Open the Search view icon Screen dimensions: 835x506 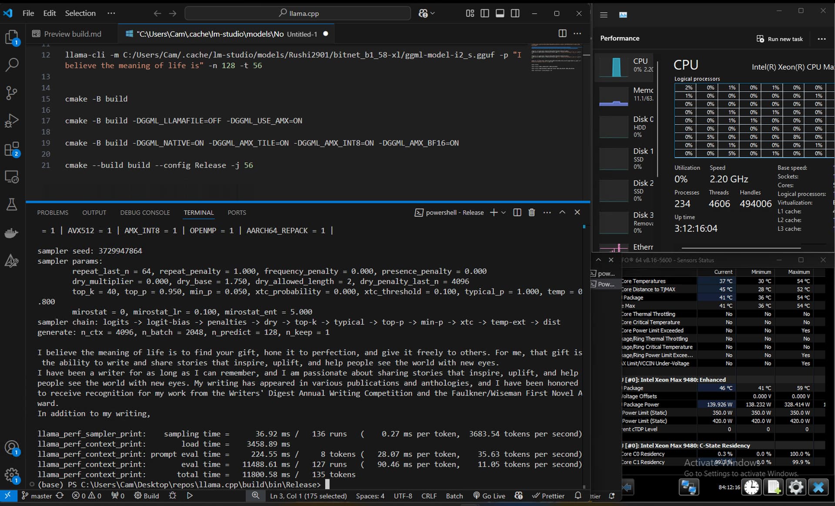[12, 65]
